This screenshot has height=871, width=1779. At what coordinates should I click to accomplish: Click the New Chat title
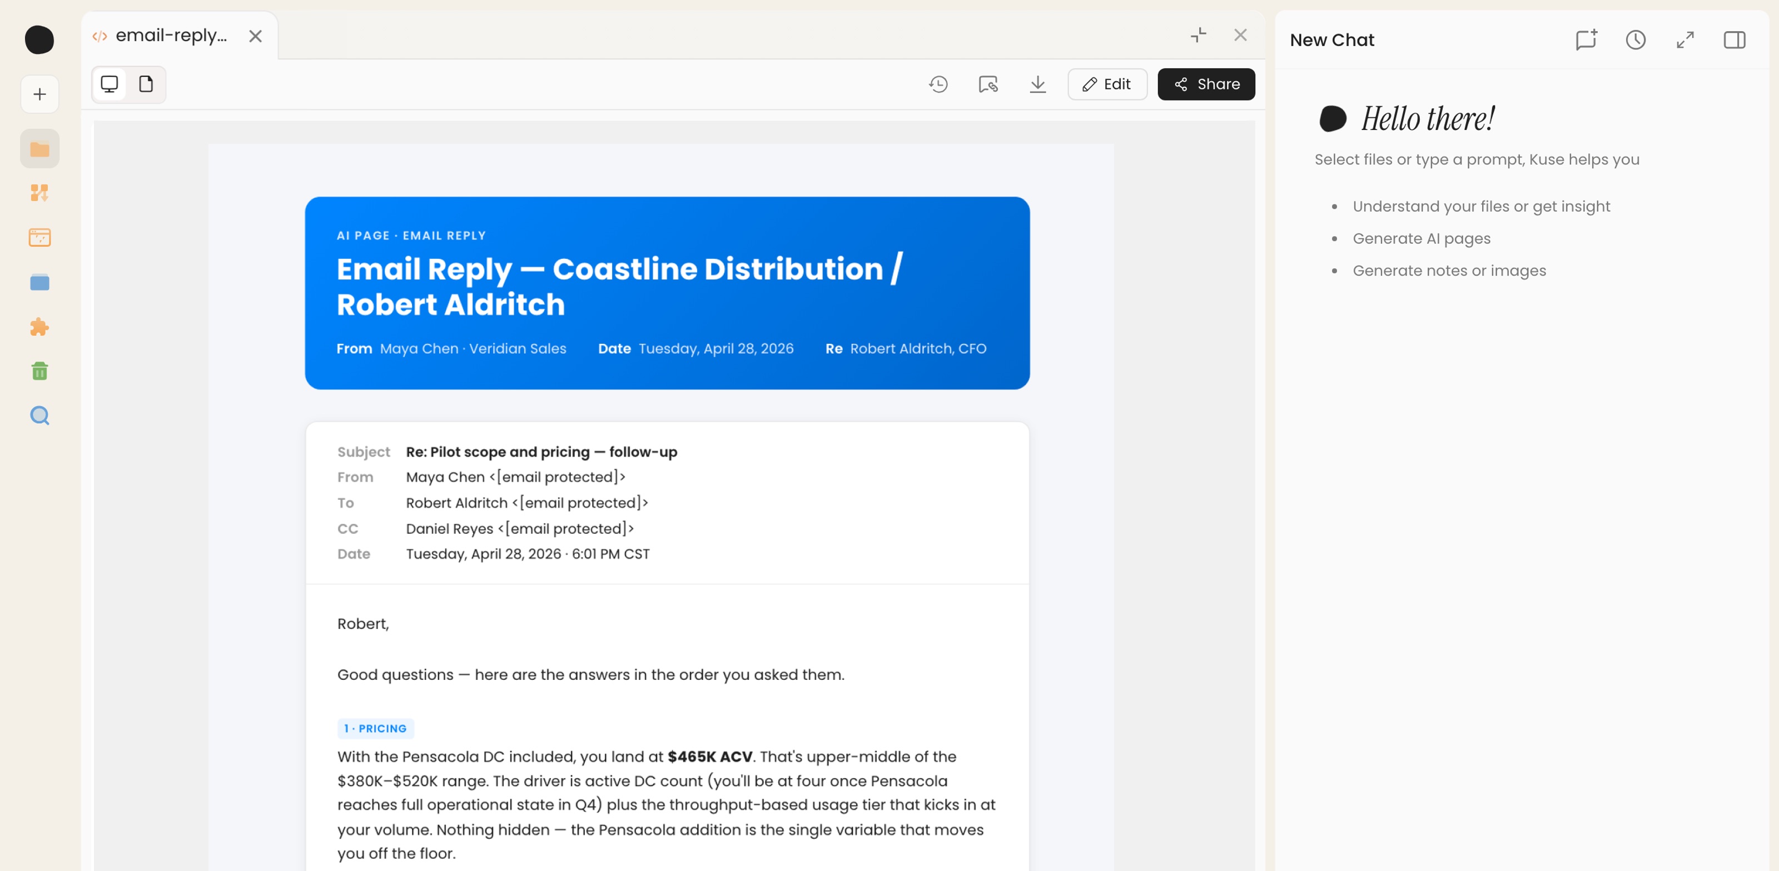click(1331, 40)
